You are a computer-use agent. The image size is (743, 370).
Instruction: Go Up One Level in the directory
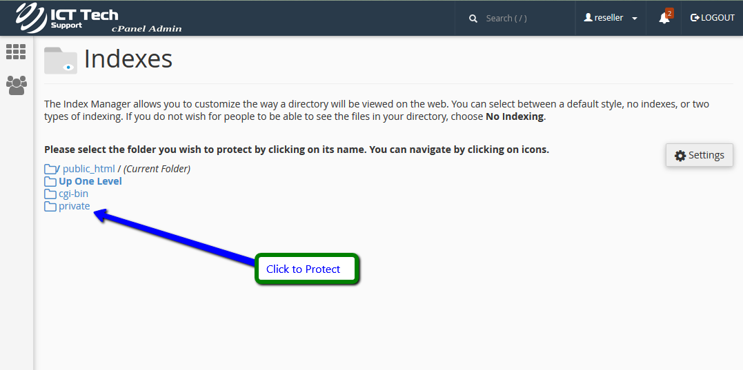(90, 181)
